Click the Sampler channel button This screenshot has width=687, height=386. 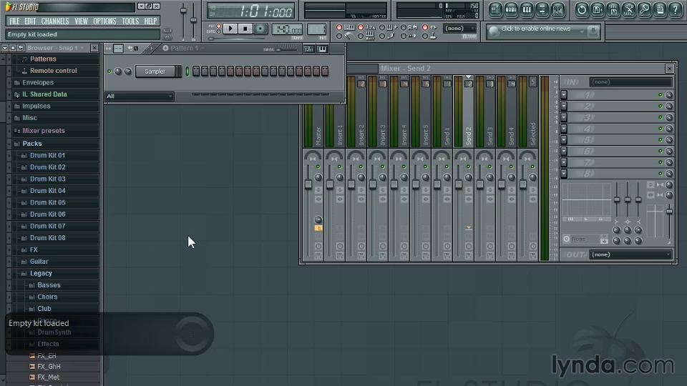coord(155,71)
